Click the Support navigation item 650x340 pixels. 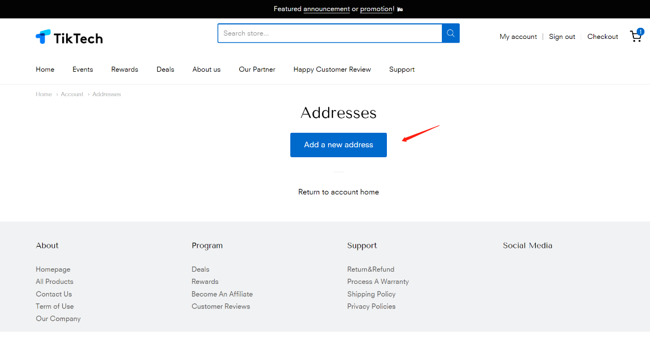point(402,69)
